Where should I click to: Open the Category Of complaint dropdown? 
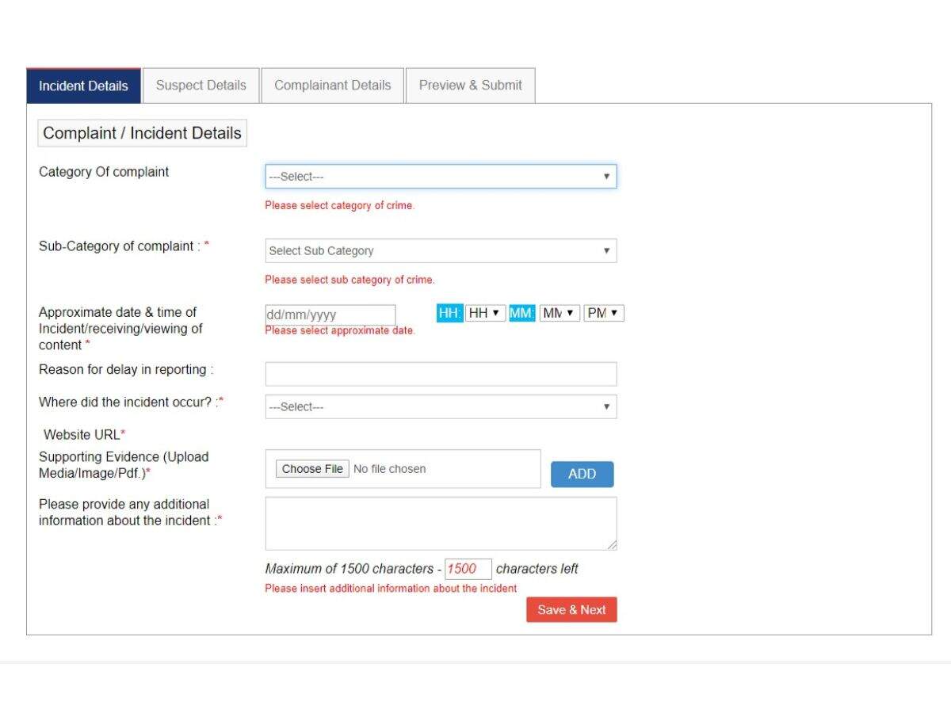440,176
